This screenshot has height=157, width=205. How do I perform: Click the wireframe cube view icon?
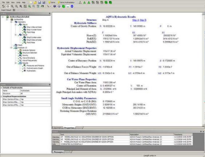pos(59,6)
